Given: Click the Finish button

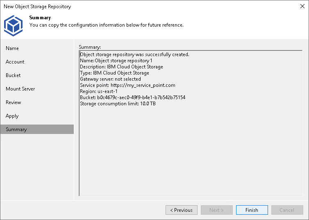Looking at the screenshot, I should (x=252, y=210).
